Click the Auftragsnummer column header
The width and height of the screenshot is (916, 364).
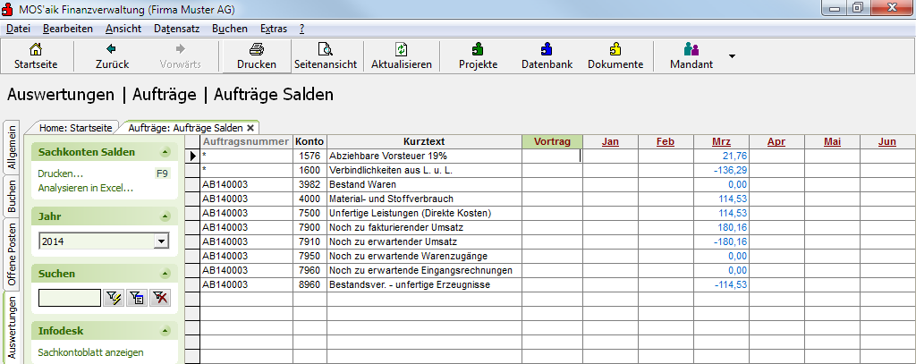[246, 141]
